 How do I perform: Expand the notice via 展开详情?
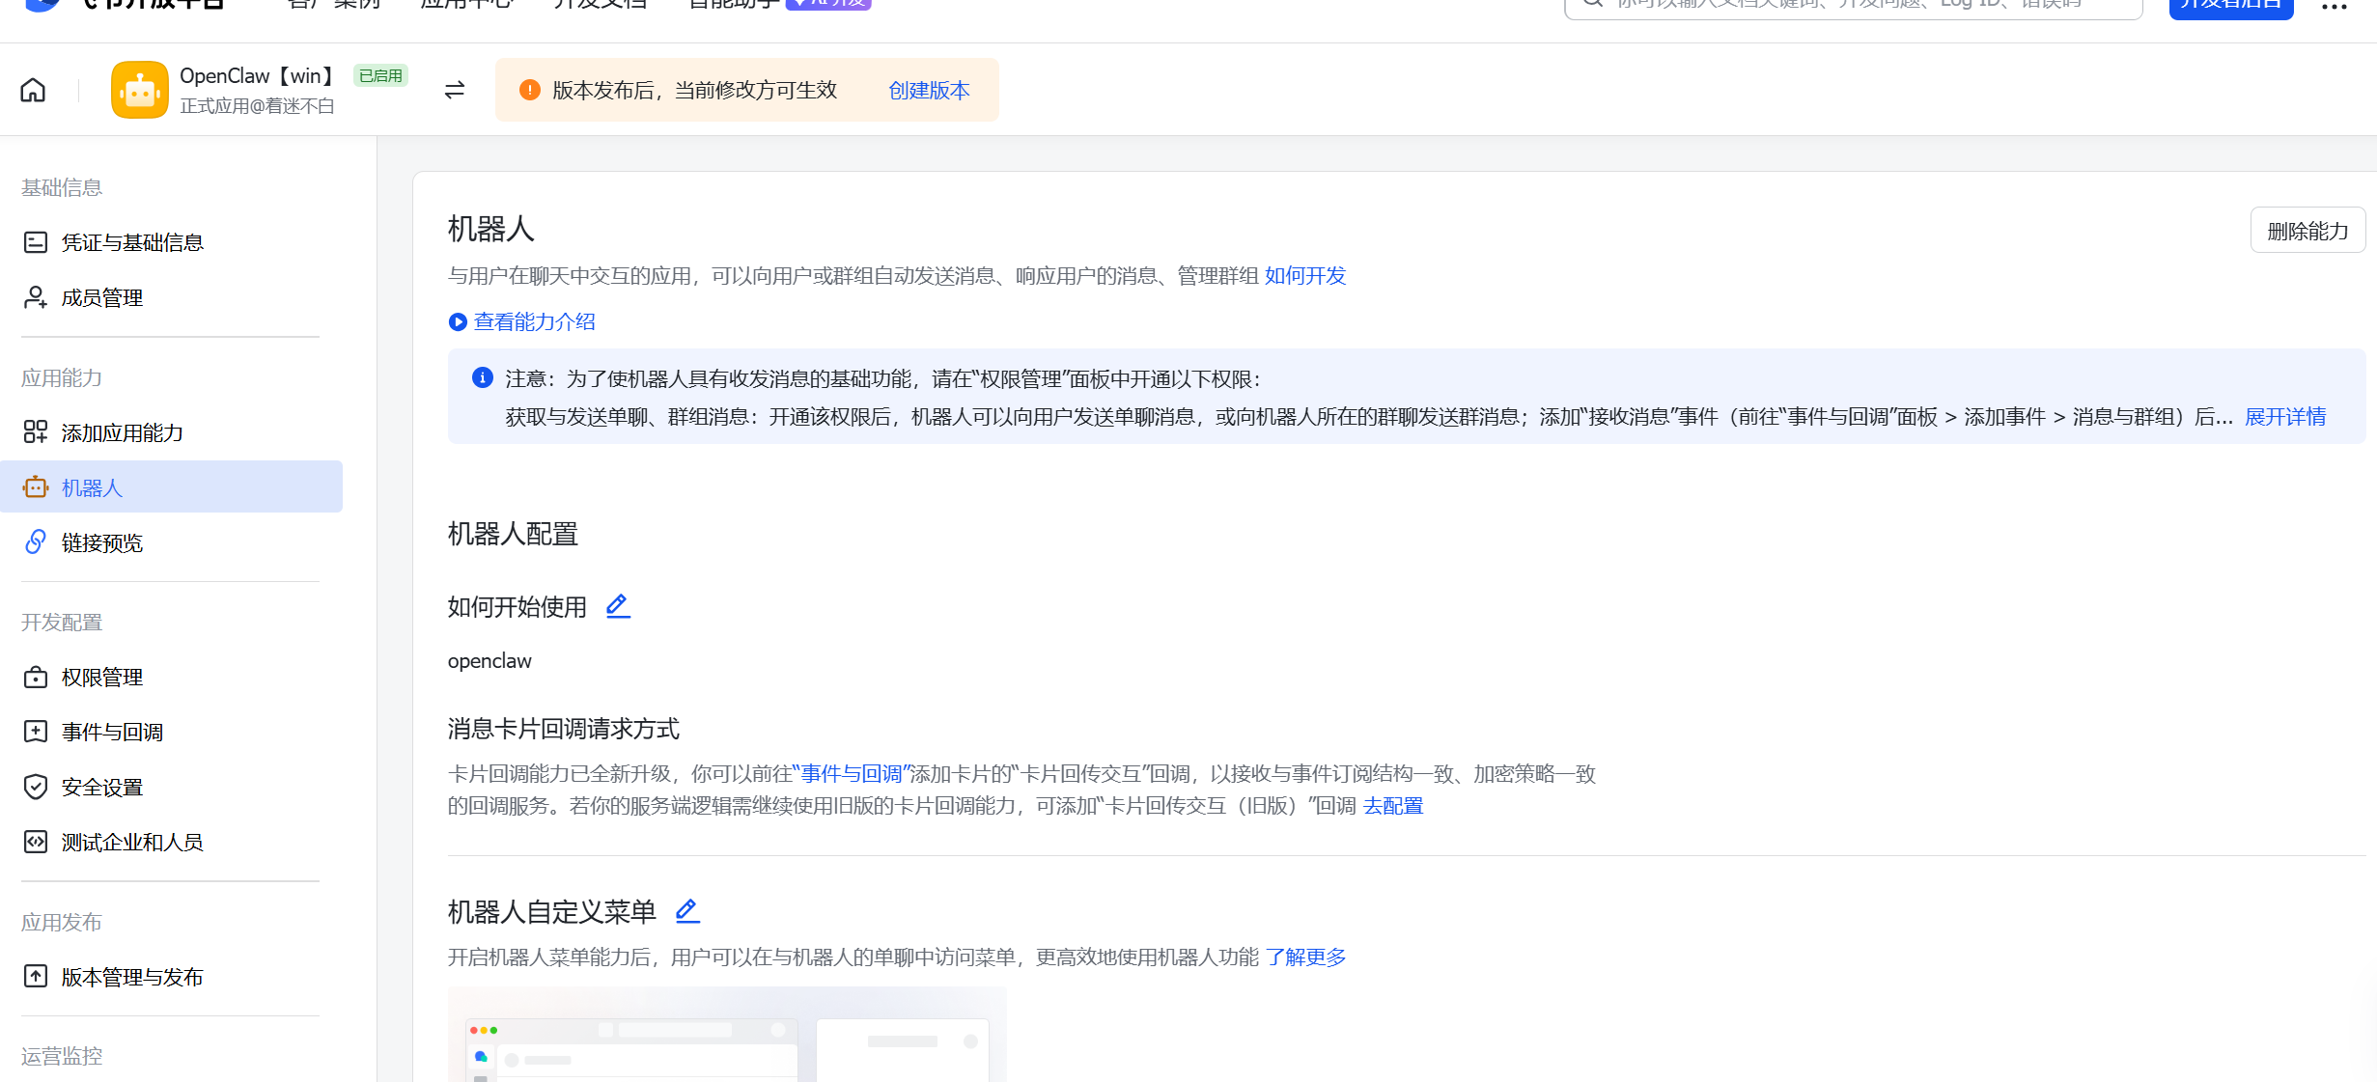(x=2285, y=417)
